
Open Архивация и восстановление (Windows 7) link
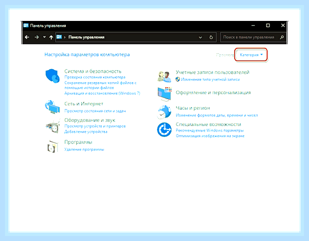pyautogui.click(x=102, y=93)
